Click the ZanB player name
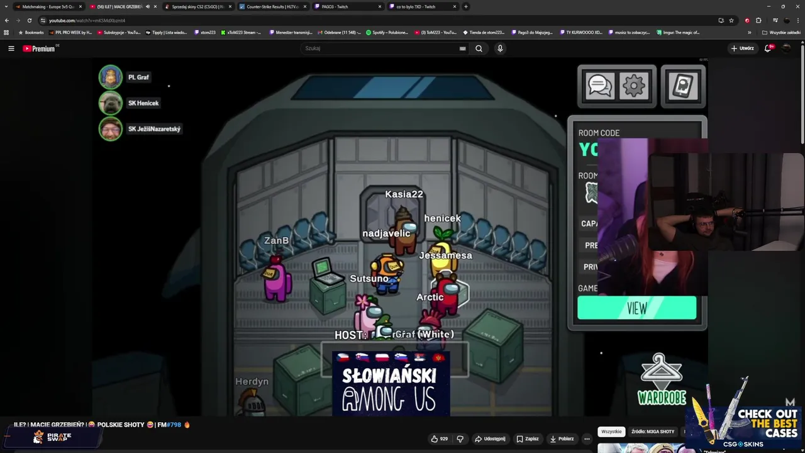 point(276,240)
